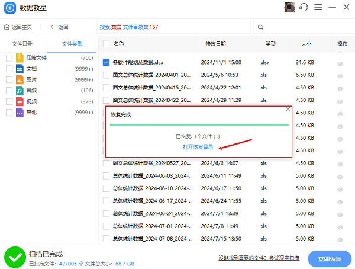
Task: Preview file dated 2024/4/22 12:01 eye icon
Action: [x=340, y=89]
